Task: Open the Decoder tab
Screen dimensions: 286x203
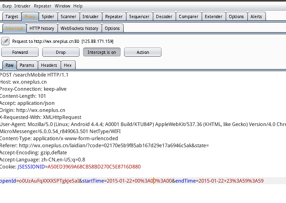Action: 164,16
